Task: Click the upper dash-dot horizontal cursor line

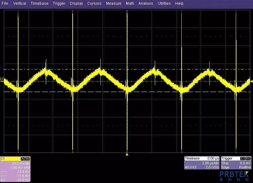Action: point(127,69)
